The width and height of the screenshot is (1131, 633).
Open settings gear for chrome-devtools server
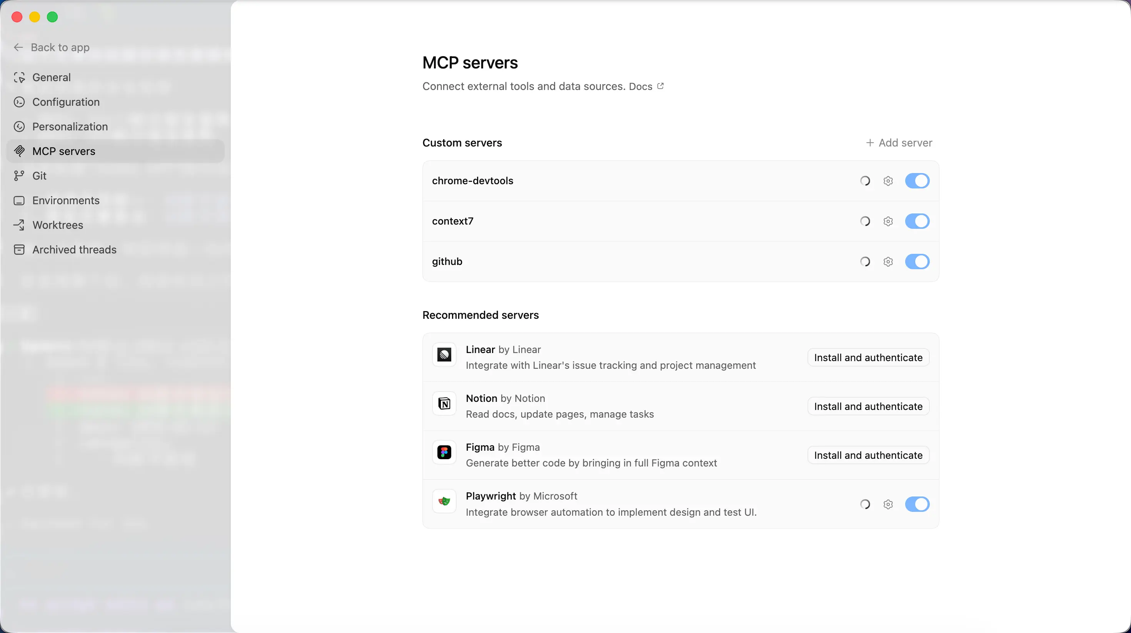[888, 181]
